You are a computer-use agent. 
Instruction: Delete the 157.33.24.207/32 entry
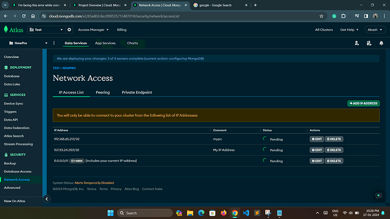click(334, 150)
